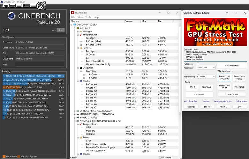Click the About... button in FurMark
The height and width of the screenshot is (159, 249).
coord(223,107)
